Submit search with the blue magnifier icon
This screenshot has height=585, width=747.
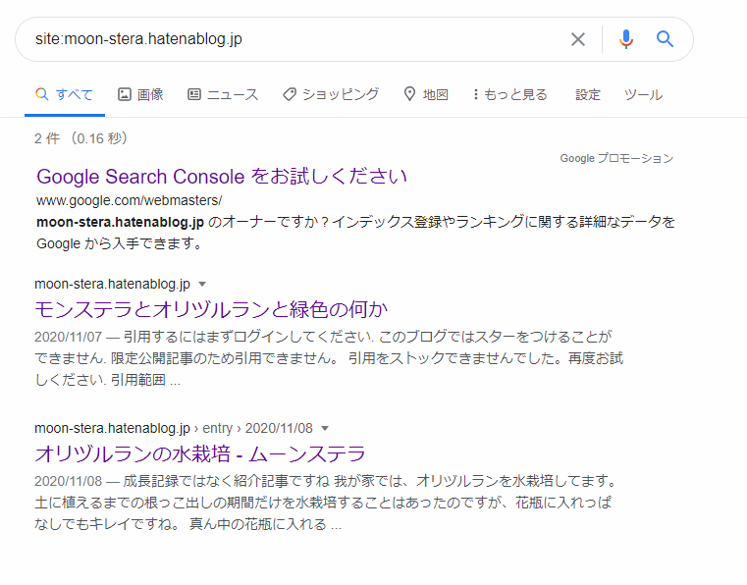point(665,38)
